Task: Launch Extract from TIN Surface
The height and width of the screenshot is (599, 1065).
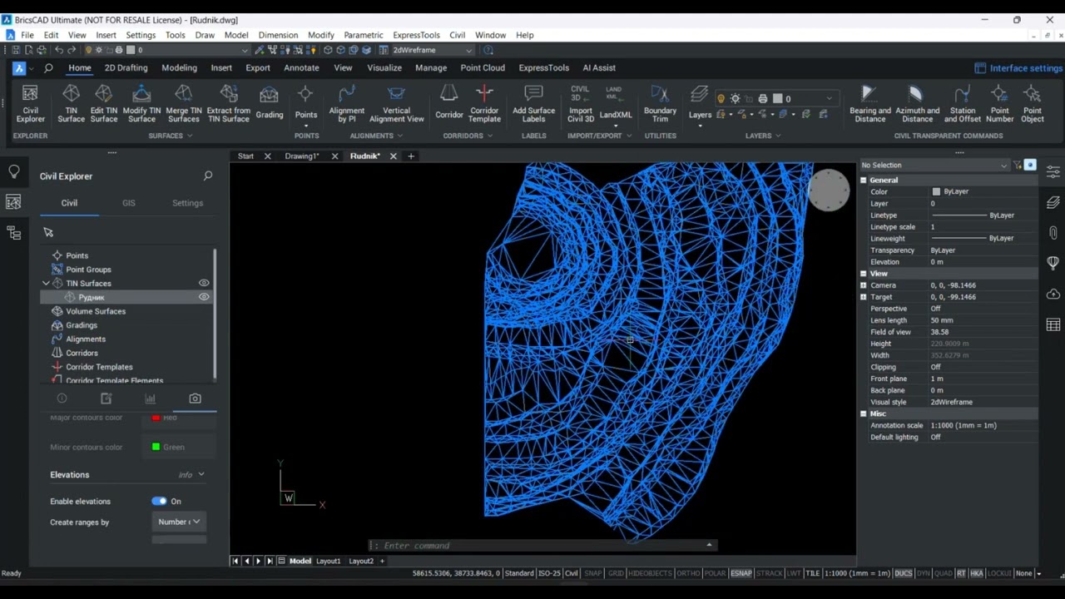Action: point(228,103)
